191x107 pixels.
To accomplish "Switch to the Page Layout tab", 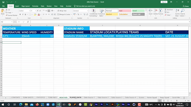I will point(26,6).
